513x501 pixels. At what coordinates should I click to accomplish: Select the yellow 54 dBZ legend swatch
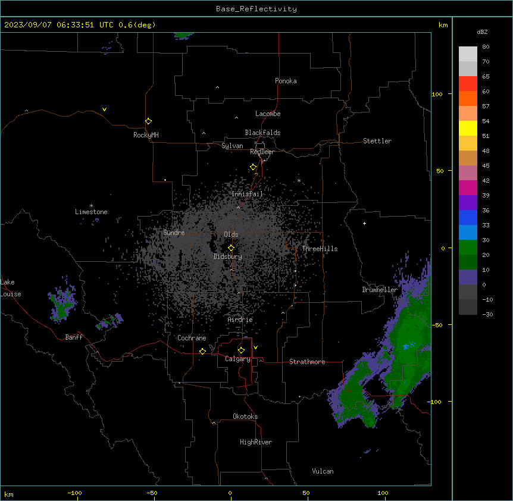[468, 128]
